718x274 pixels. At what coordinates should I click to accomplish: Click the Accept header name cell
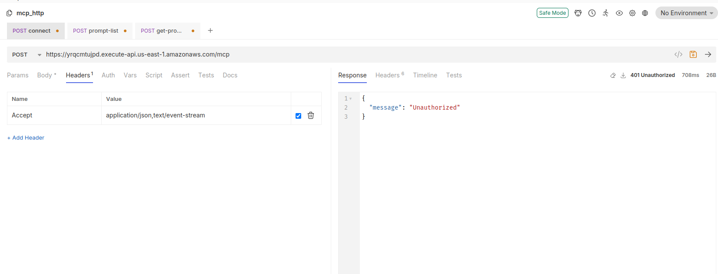point(54,115)
